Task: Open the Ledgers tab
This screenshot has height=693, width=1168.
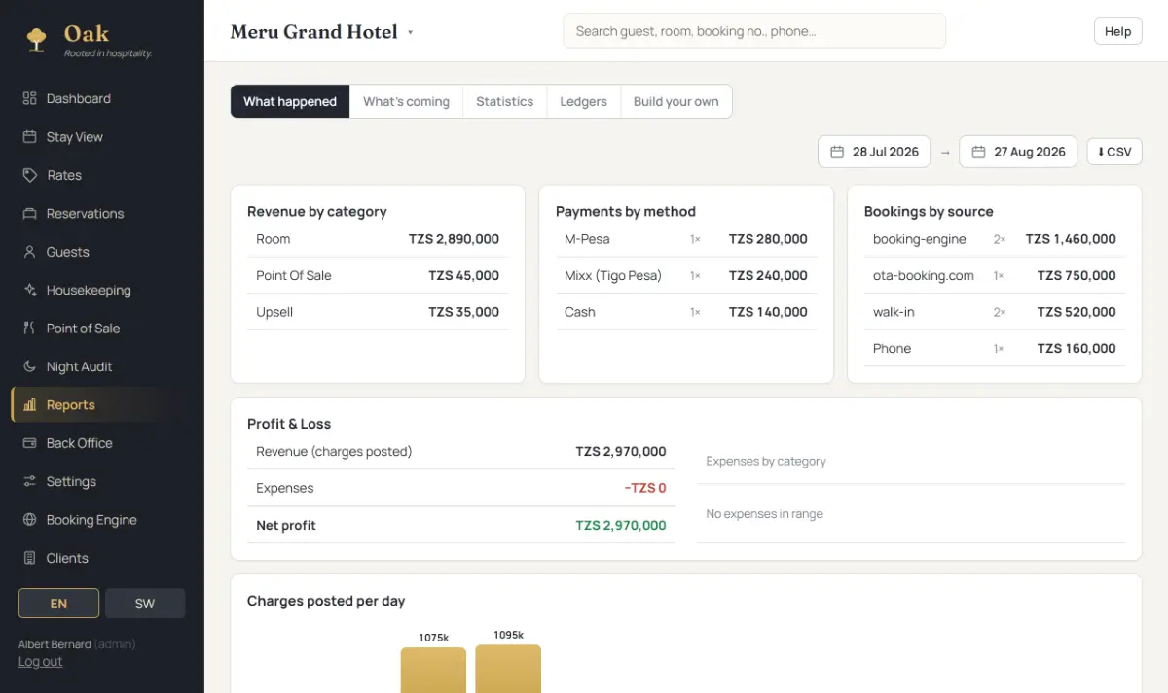Action: [583, 101]
